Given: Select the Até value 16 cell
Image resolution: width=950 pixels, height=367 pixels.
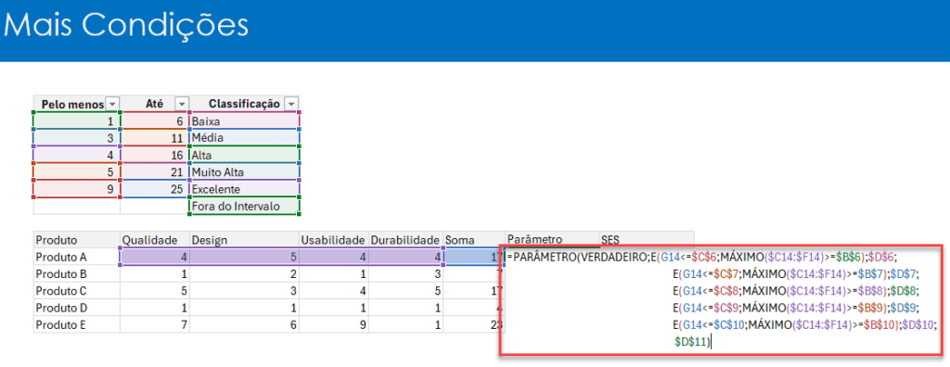Looking at the screenshot, I should pos(155,155).
